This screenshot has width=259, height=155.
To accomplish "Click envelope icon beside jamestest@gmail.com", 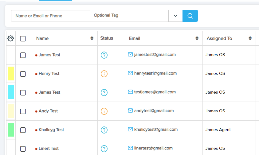I will pos(130,54).
